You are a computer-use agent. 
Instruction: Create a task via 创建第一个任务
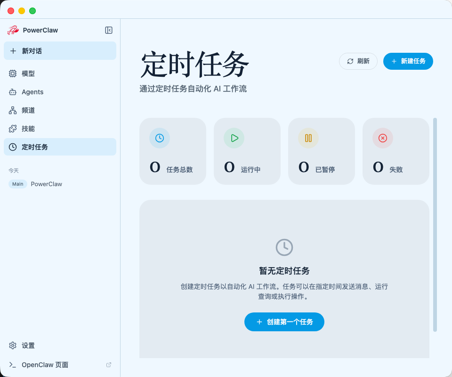(284, 322)
